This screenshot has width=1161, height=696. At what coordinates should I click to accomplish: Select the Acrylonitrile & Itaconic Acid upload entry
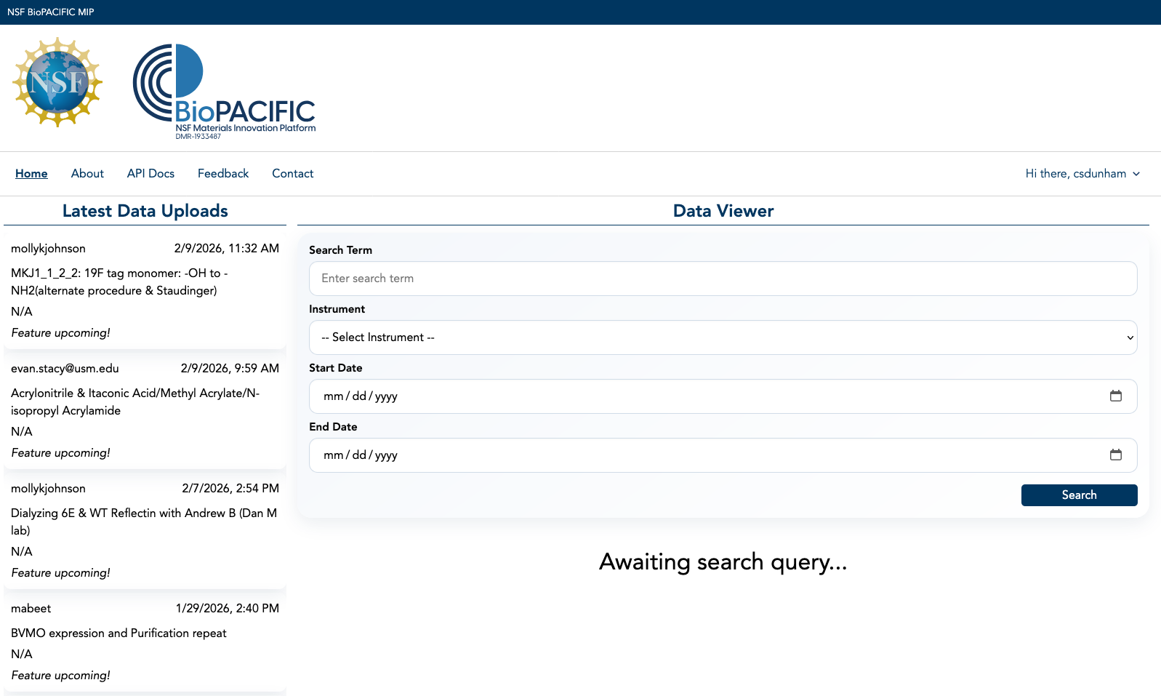[x=135, y=401]
